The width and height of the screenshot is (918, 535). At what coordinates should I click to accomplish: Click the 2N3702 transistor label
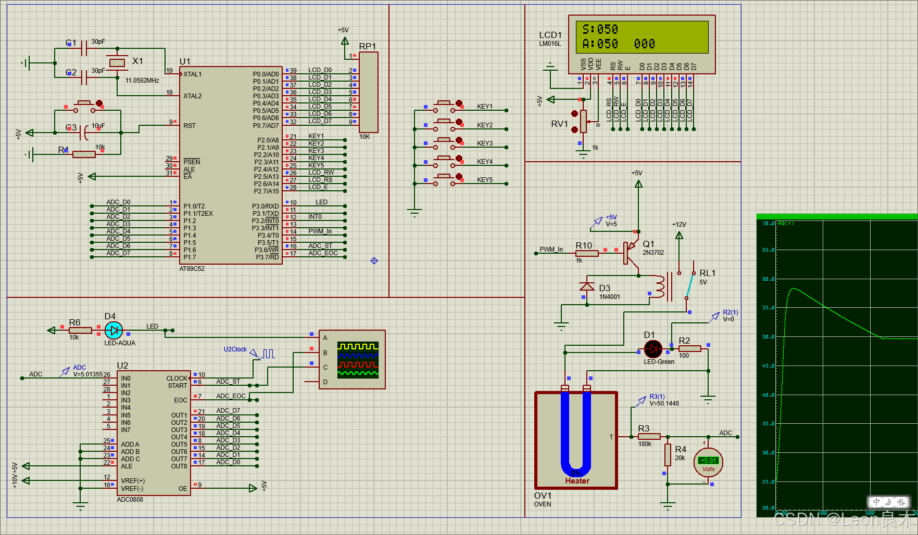[653, 253]
